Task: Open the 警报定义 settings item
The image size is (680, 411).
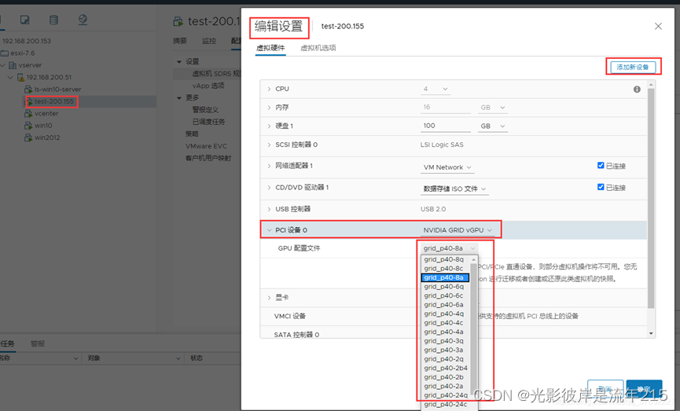Action: [205, 110]
